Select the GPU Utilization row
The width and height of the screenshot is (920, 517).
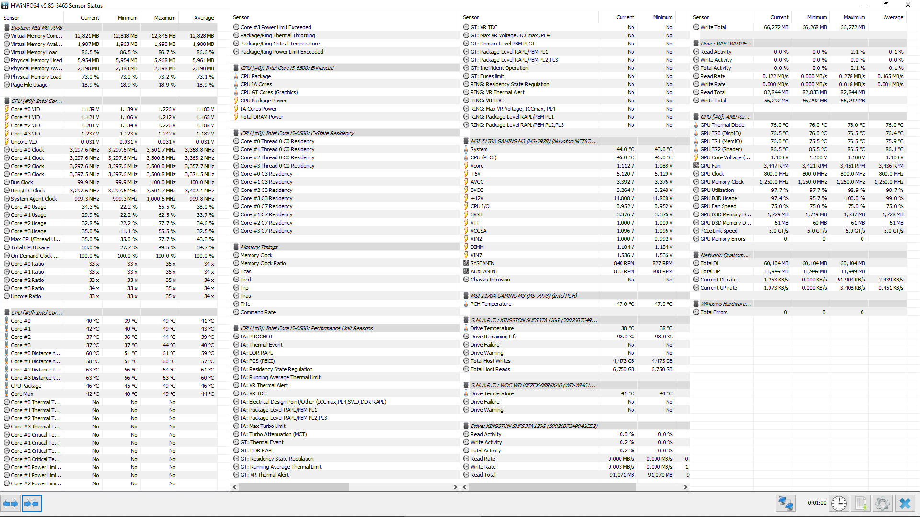799,190
